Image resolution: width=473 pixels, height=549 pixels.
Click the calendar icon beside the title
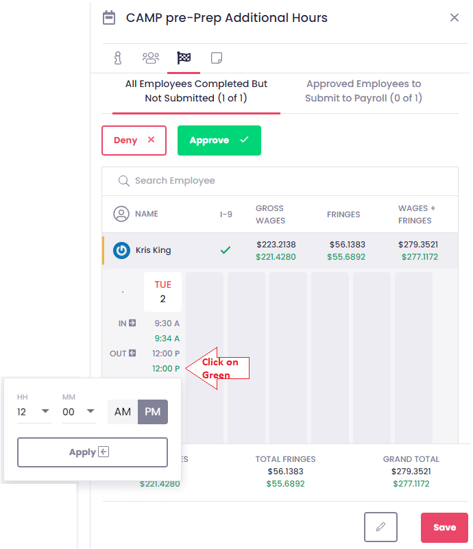point(109,18)
